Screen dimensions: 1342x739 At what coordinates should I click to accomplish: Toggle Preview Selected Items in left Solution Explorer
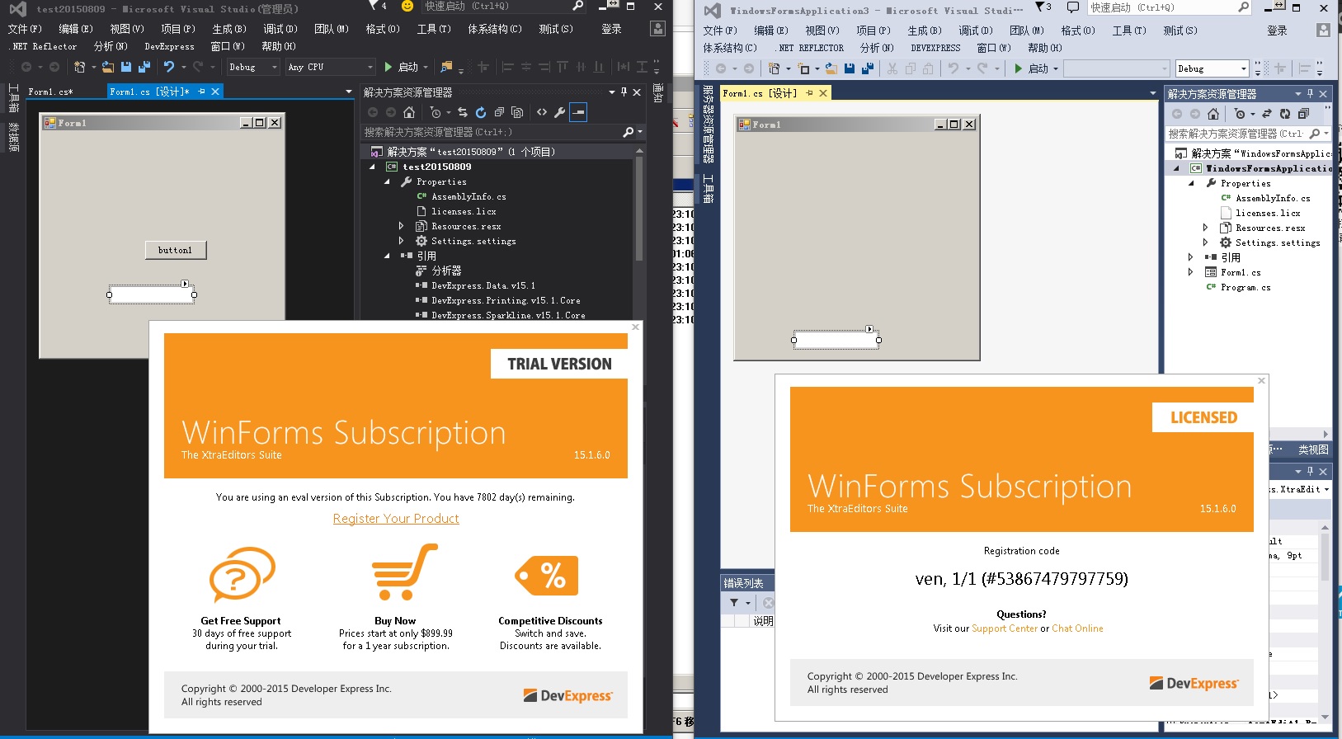click(x=578, y=112)
